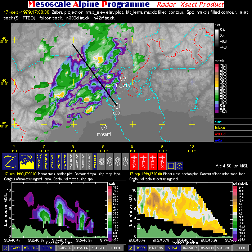Toggle RONSARD under left cross-section
This screenshot has width=252, height=252.
(64, 248)
